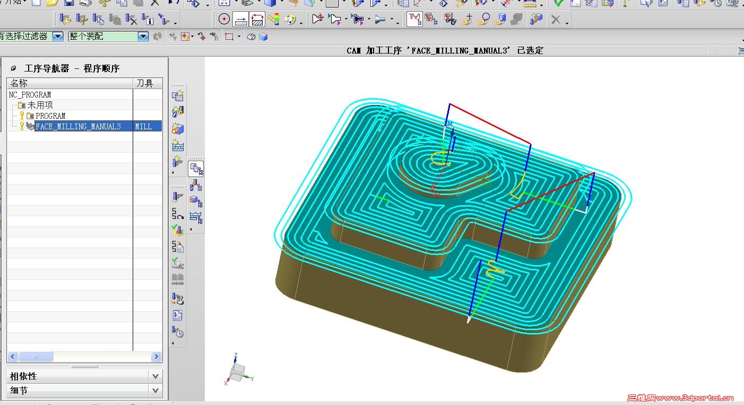
Task: Click the Create Tool icon
Action: click(177, 112)
